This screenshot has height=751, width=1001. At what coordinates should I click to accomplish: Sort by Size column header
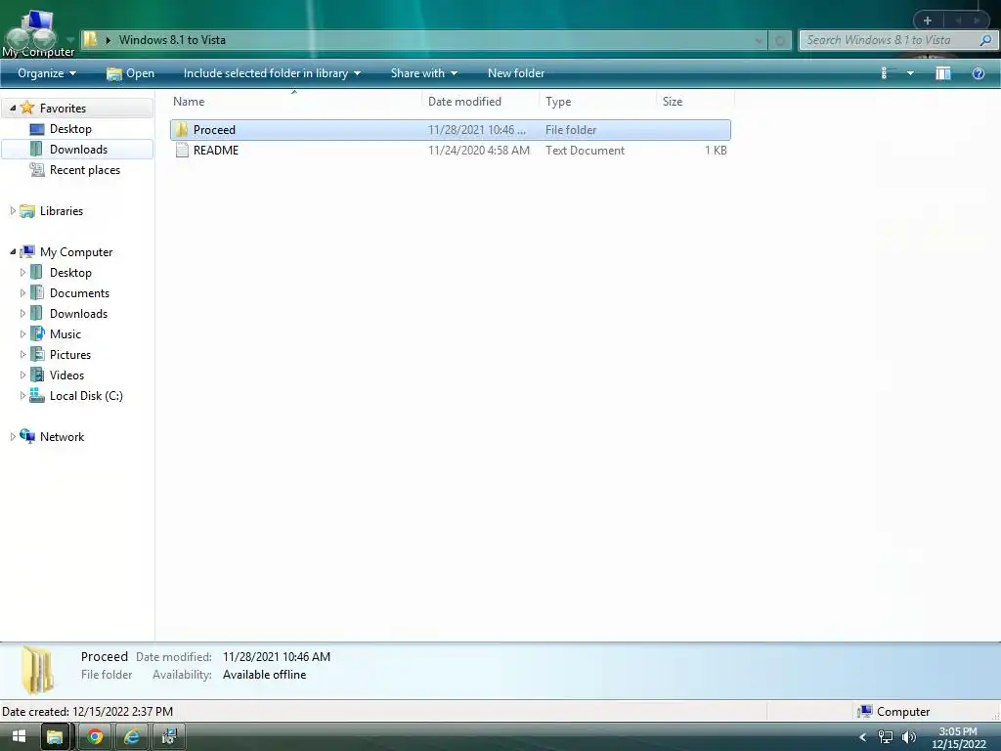673,102
